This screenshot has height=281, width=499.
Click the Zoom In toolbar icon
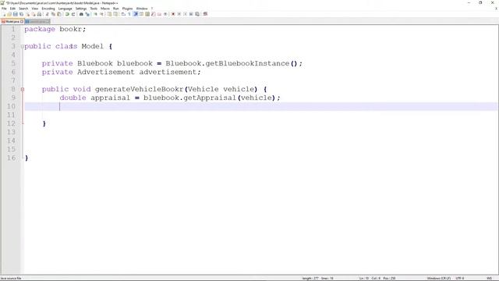pyautogui.click(x=95, y=14)
